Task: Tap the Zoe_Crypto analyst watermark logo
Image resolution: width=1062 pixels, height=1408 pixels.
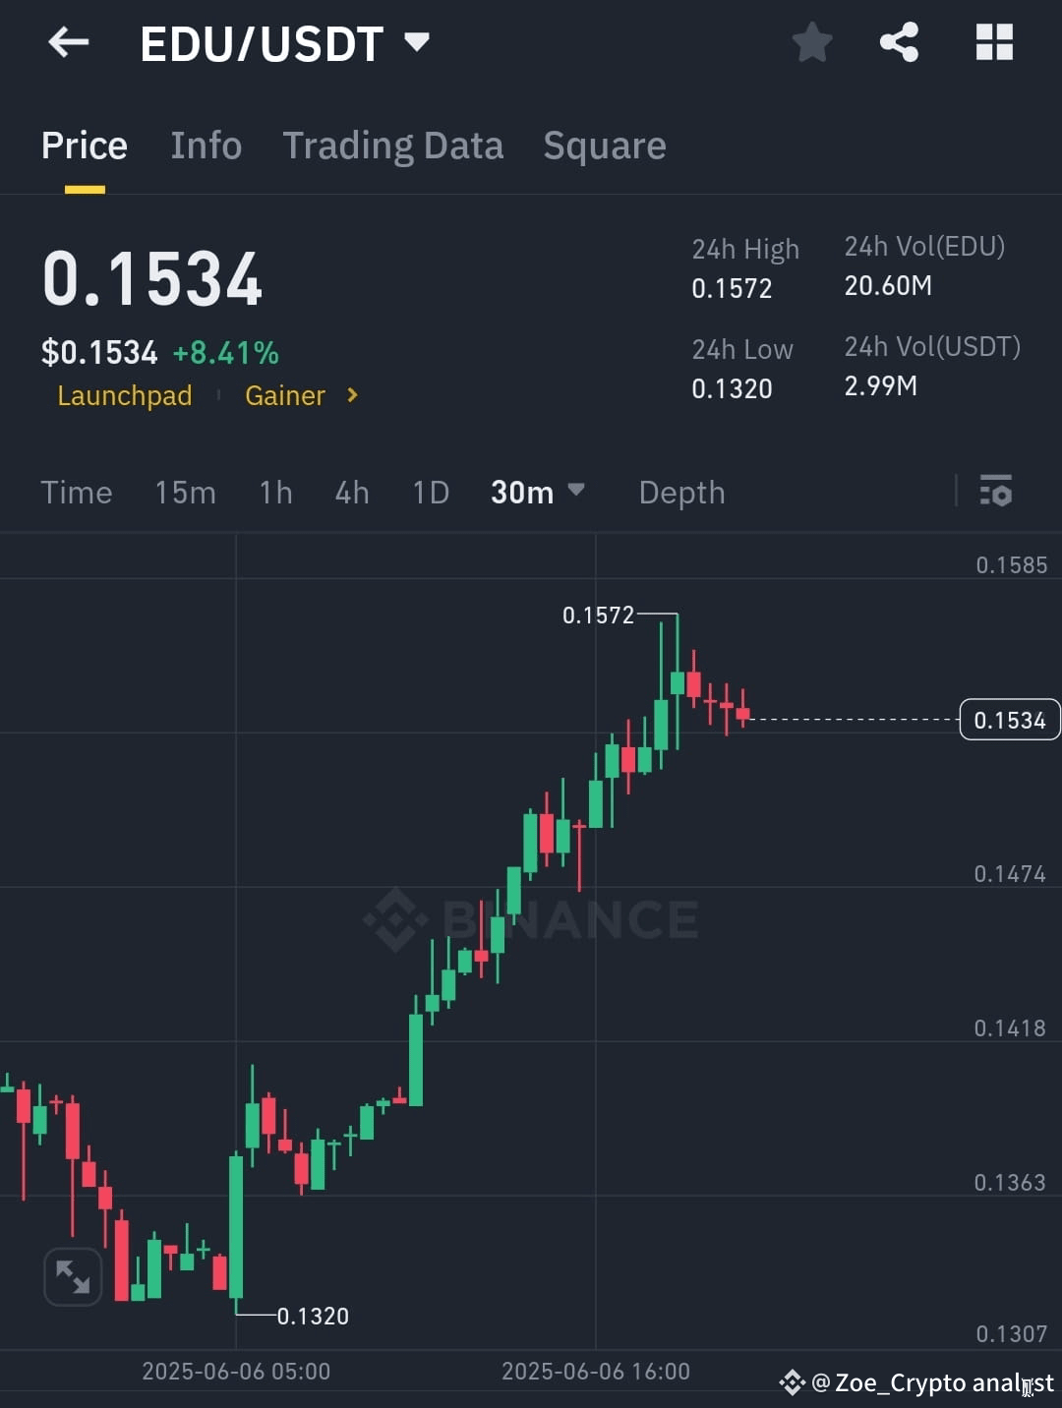Action: 794,1382
